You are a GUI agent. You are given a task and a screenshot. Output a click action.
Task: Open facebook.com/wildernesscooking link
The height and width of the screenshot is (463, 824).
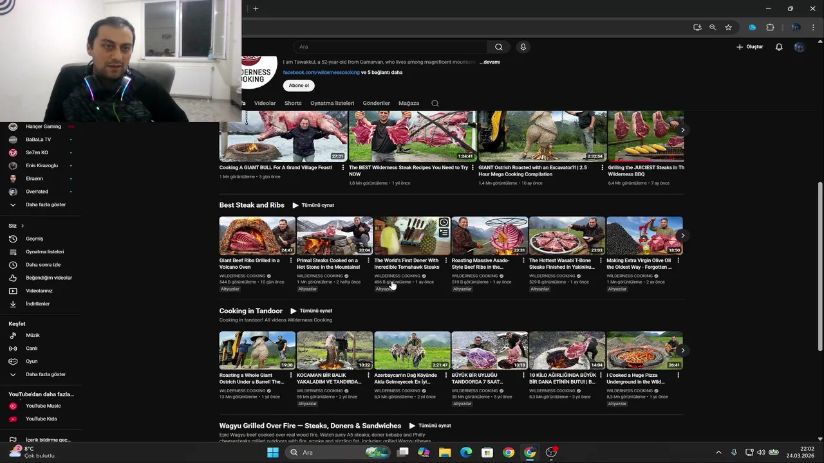coord(321,73)
